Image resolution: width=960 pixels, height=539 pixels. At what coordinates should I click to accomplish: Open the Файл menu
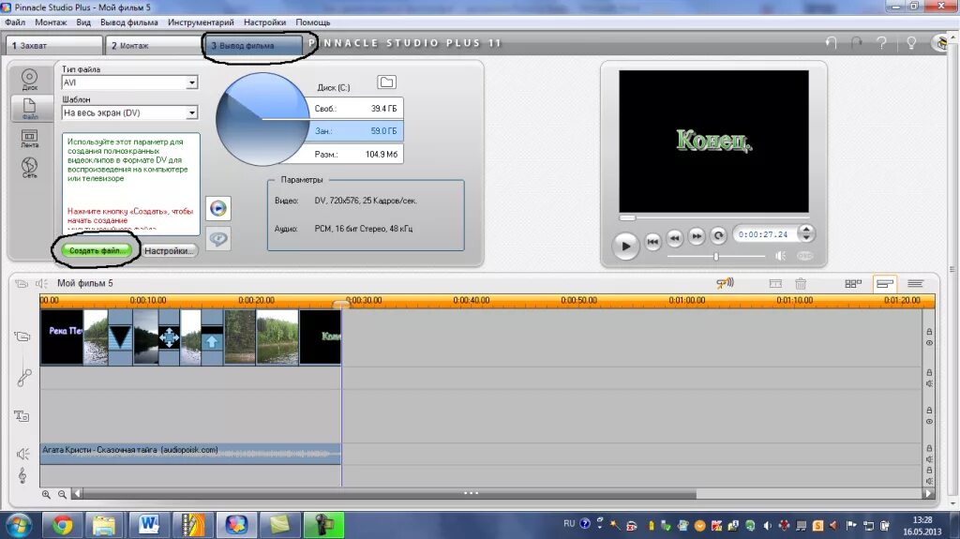pyautogui.click(x=15, y=22)
